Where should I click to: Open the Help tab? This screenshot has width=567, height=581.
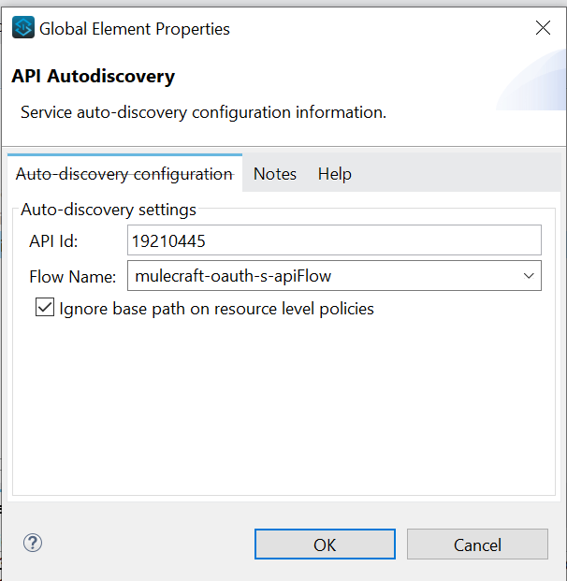coord(334,174)
